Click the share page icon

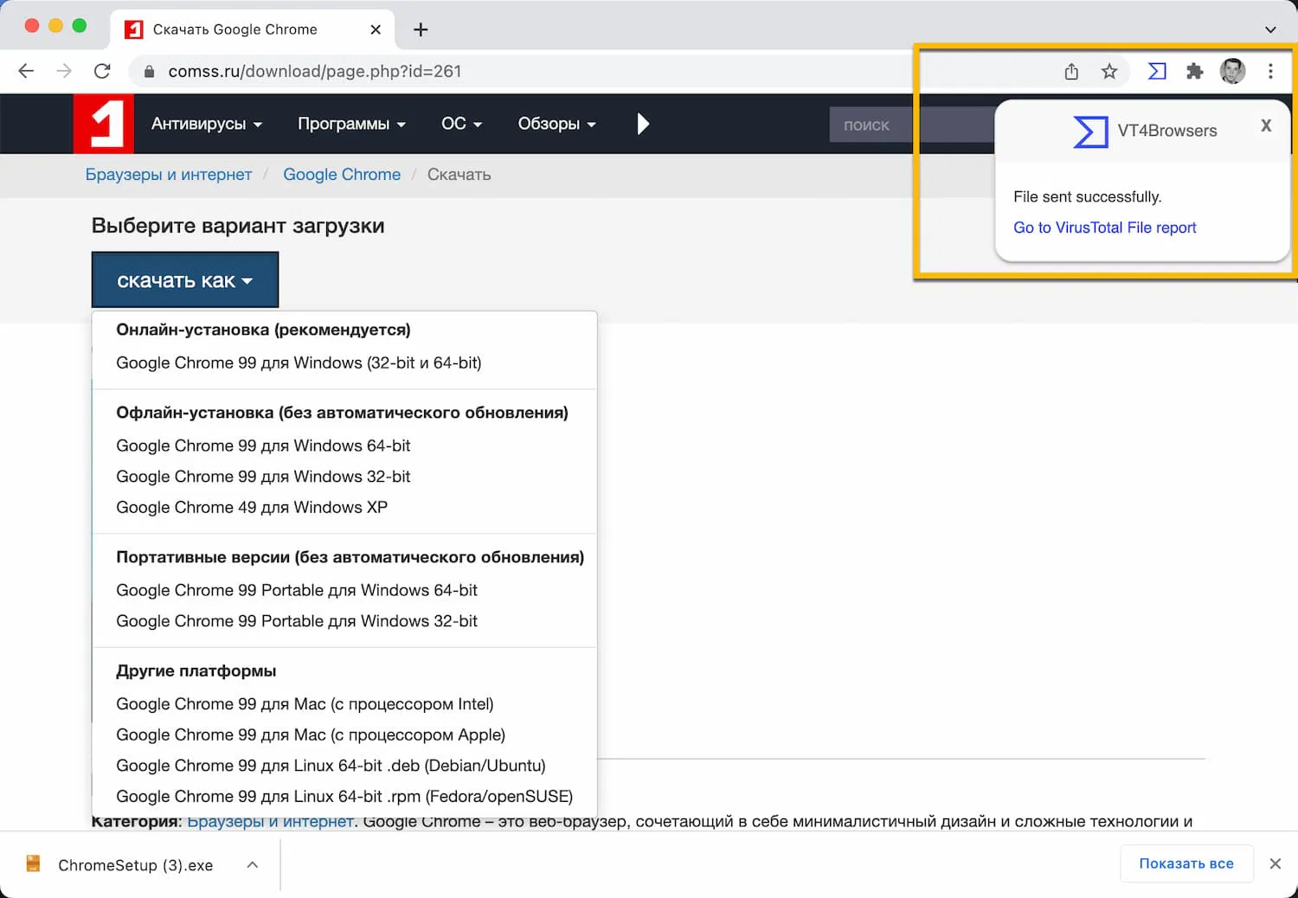[x=1071, y=71]
